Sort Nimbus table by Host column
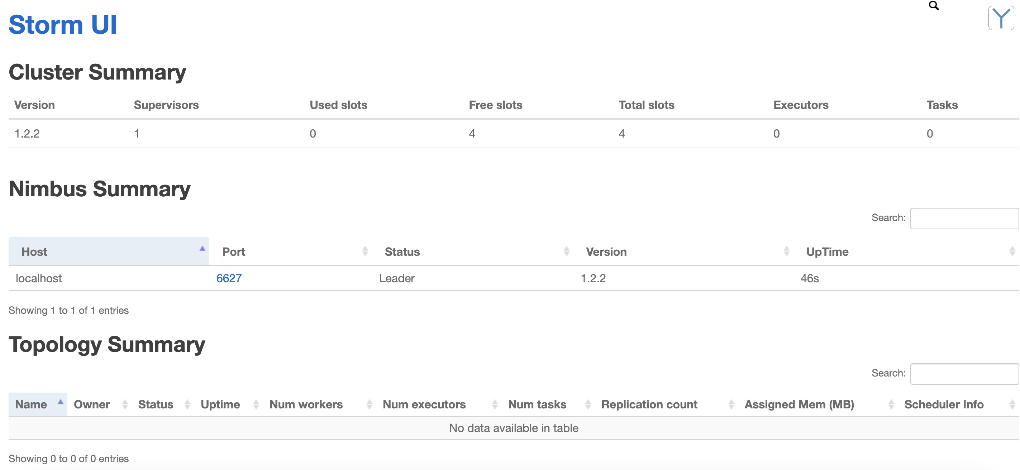The image size is (1020, 470). click(x=109, y=251)
